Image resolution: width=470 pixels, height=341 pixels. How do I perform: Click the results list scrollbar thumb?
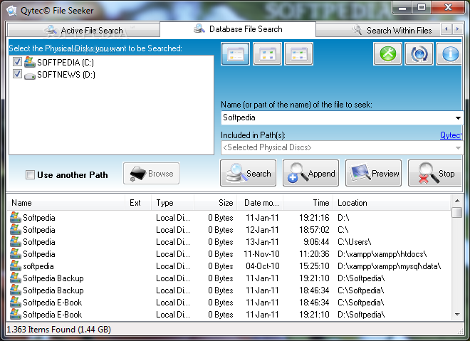pyautogui.click(x=457, y=212)
